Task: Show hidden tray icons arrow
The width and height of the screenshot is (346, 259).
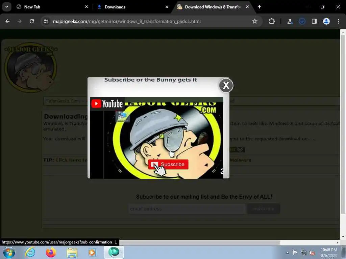Action: tap(287, 253)
